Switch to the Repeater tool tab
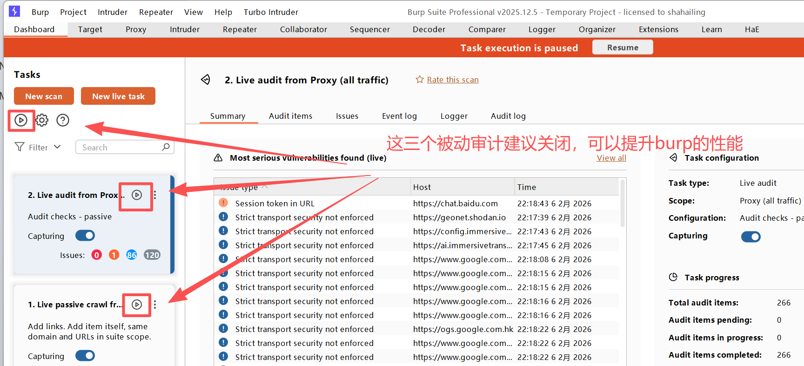This screenshot has height=366, width=804. tap(240, 29)
